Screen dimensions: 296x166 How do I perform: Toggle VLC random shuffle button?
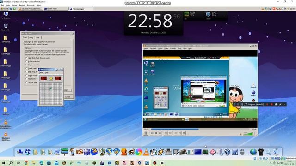[184, 133]
